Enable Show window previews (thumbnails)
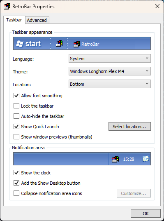Viewport: 164px width, 221px height. 16,137
